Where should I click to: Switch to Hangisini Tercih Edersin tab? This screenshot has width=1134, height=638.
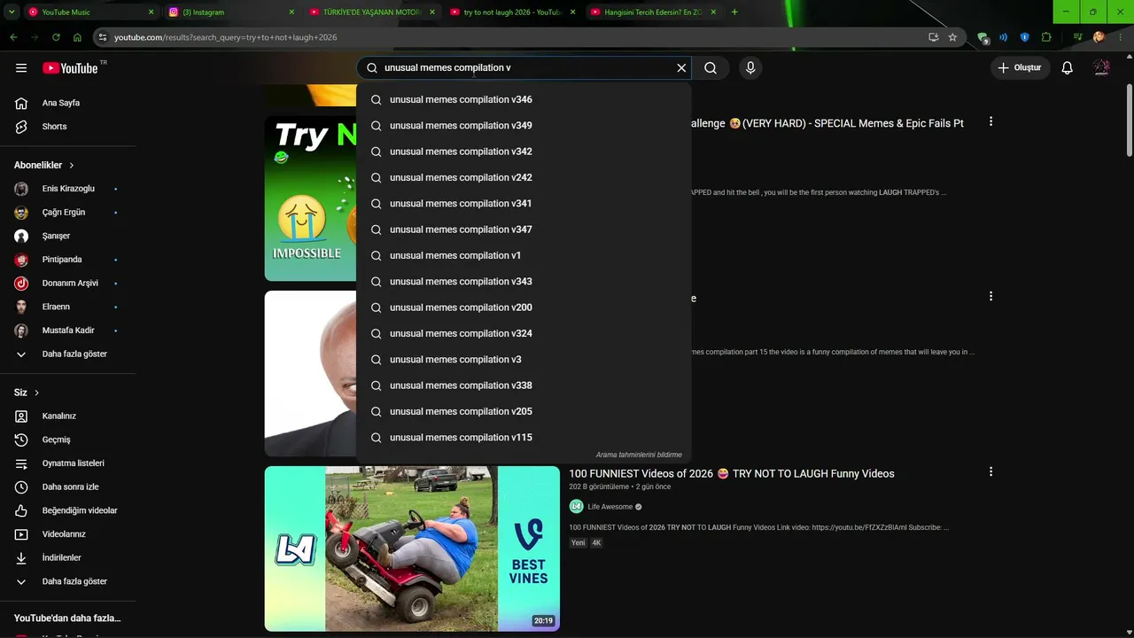654,12
